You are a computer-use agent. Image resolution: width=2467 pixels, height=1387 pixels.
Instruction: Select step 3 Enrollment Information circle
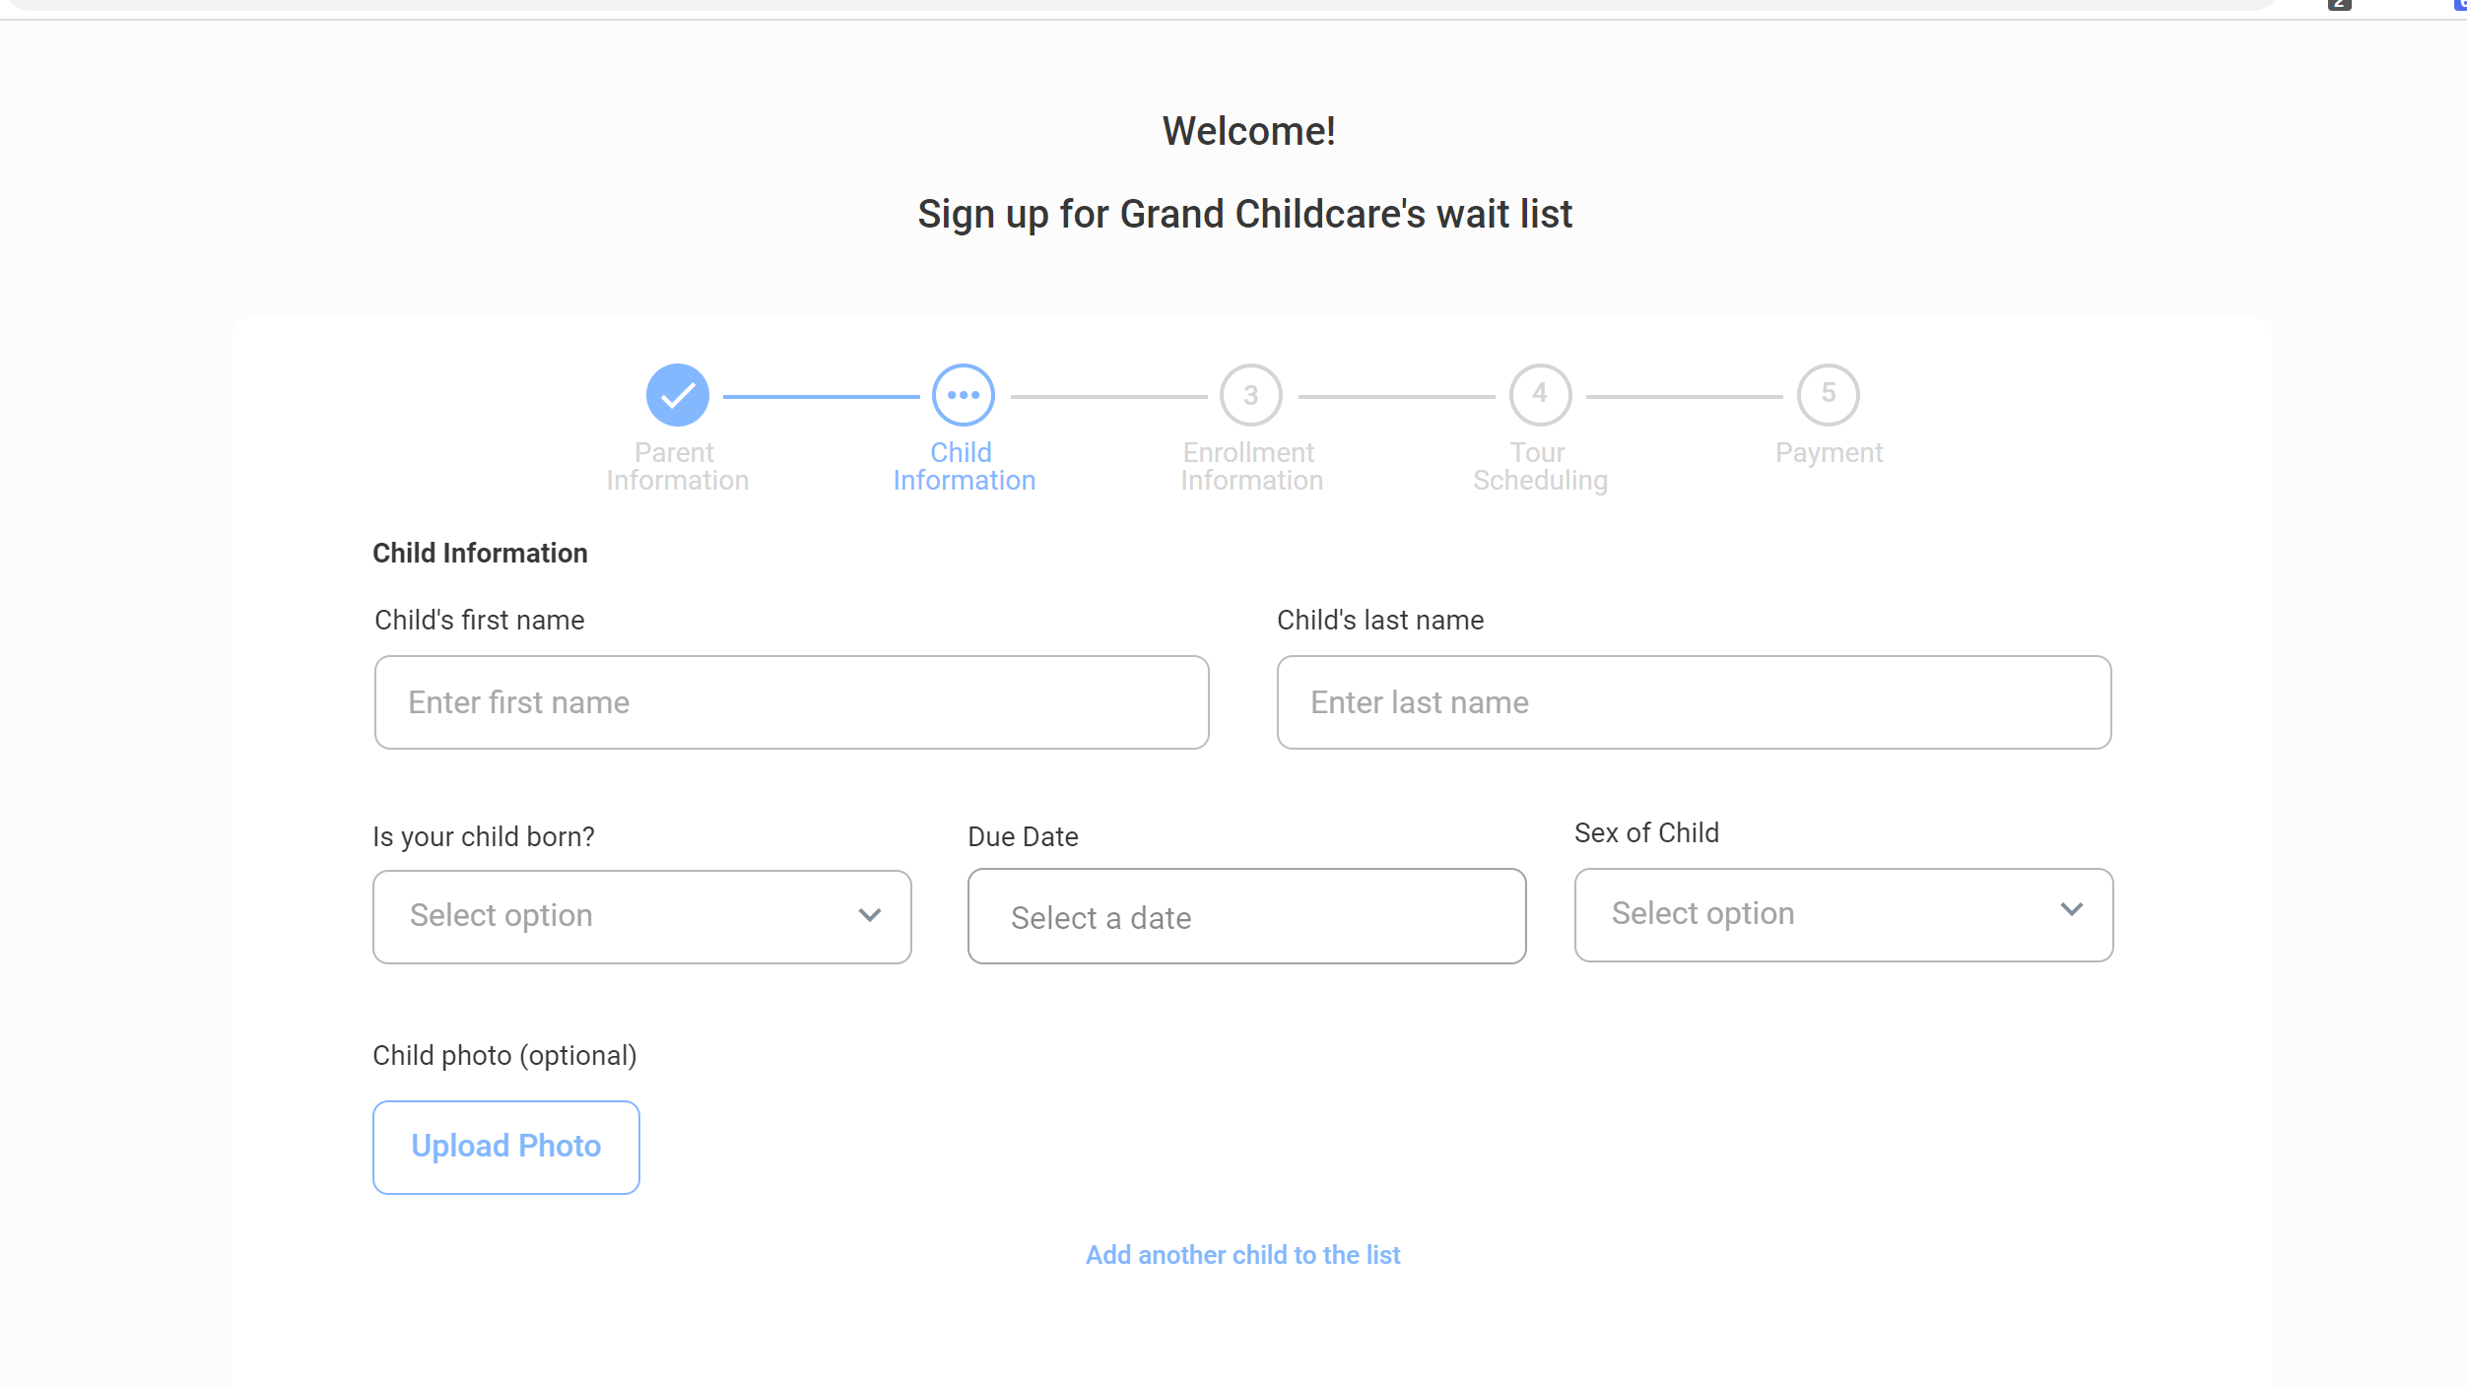click(x=1250, y=395)
